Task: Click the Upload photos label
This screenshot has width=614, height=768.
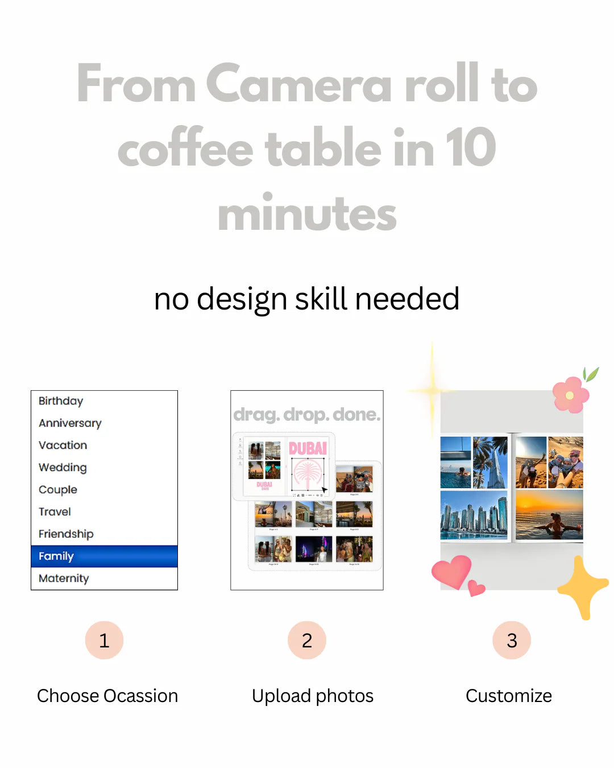Action: 313,696
